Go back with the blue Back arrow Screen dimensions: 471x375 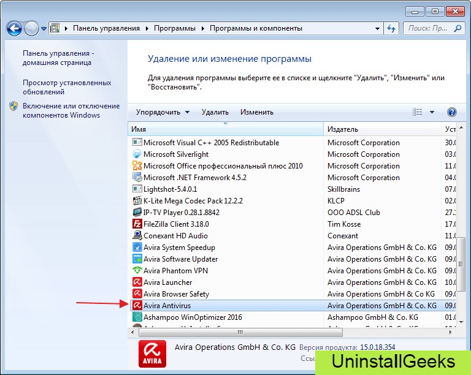point(14,29)
